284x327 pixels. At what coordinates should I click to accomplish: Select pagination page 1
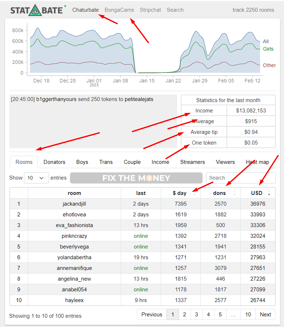[x=173, y=314]
